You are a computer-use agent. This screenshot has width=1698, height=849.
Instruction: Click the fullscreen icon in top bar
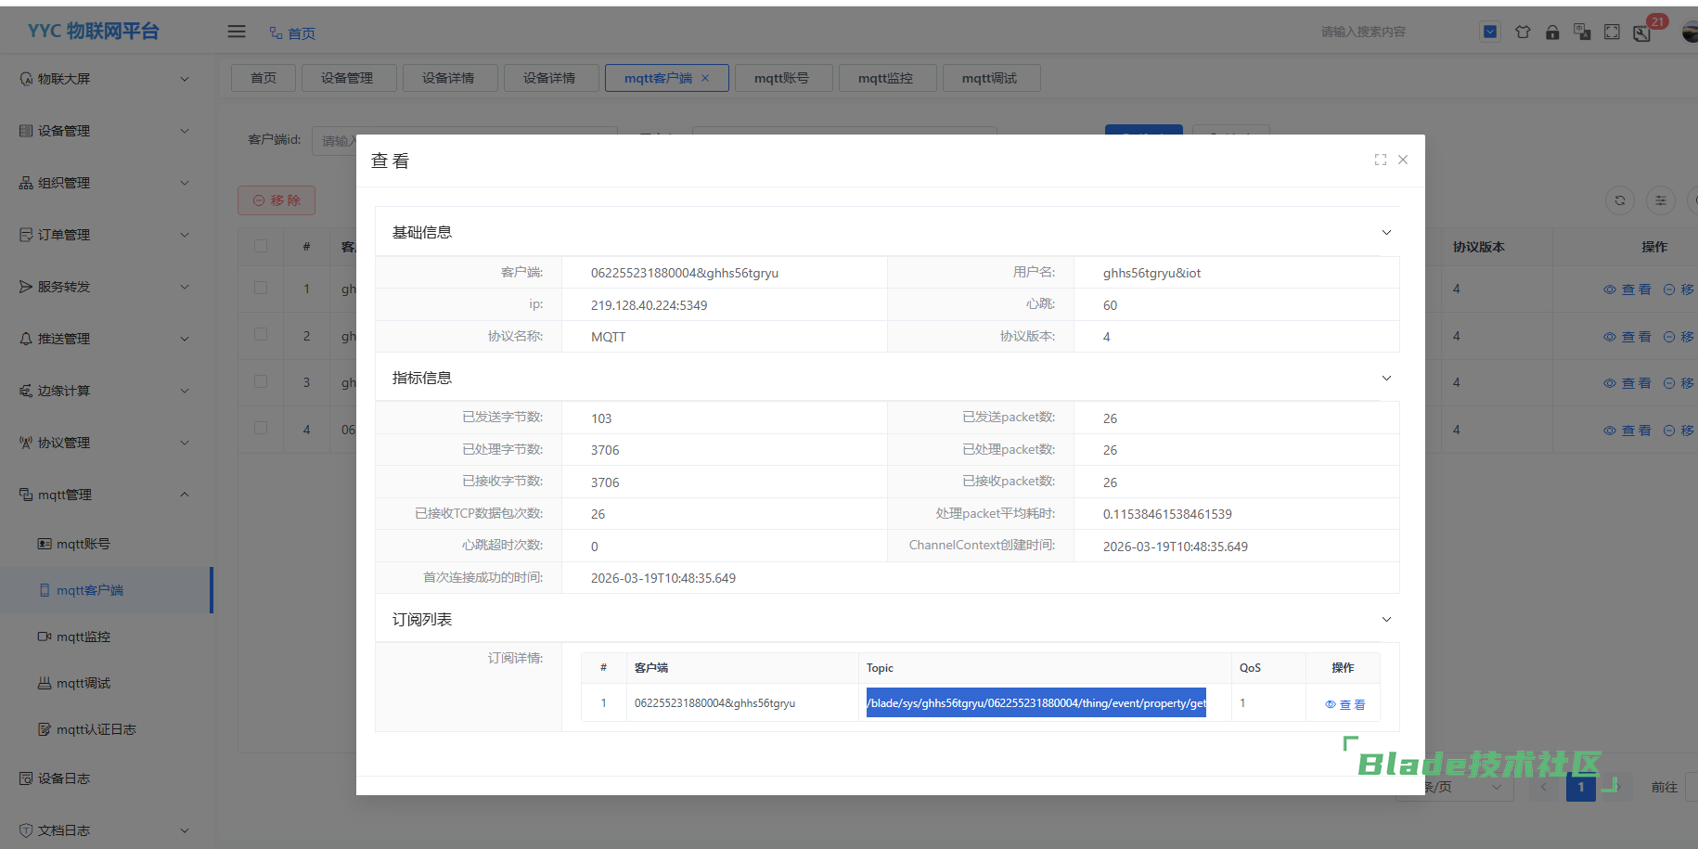click(x=1612, y=32)
